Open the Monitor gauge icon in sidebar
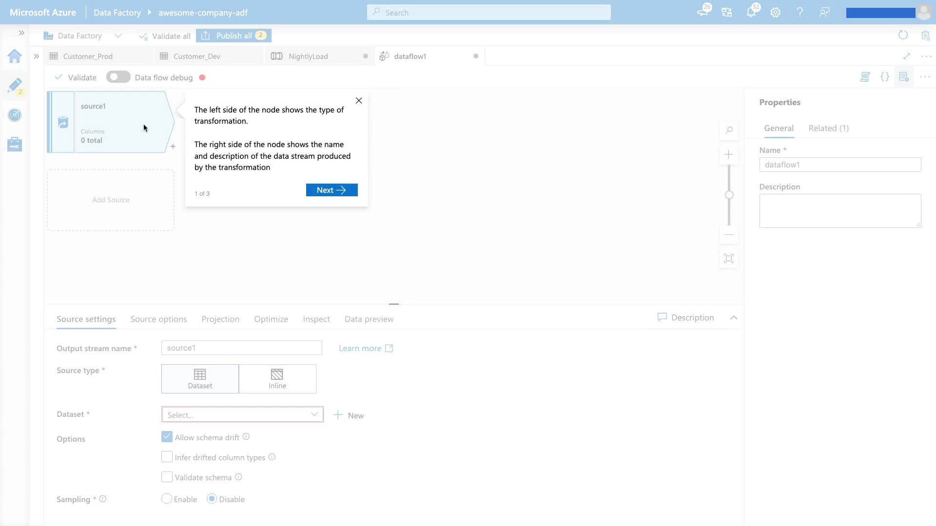 [x=15, y=115]
